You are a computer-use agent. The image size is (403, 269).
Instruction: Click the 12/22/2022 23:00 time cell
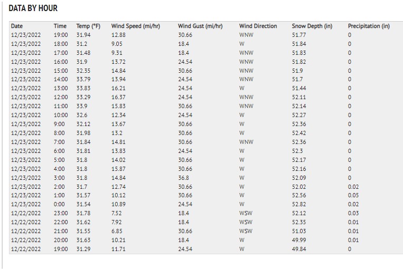tap(61, 213)
